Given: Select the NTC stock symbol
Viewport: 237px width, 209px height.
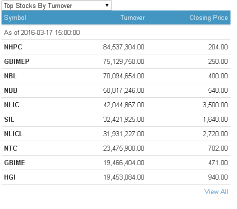Looking at the screenshot, I should (10, 148).
